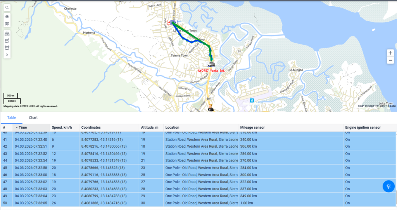Sort table by Time column header
Viewport: 397px width, 210px height.
(22, 127)
